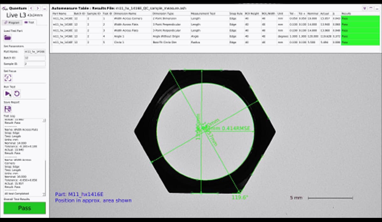Click the left arrow next to Quantum
382x222 pixels.
pos(31,8)
